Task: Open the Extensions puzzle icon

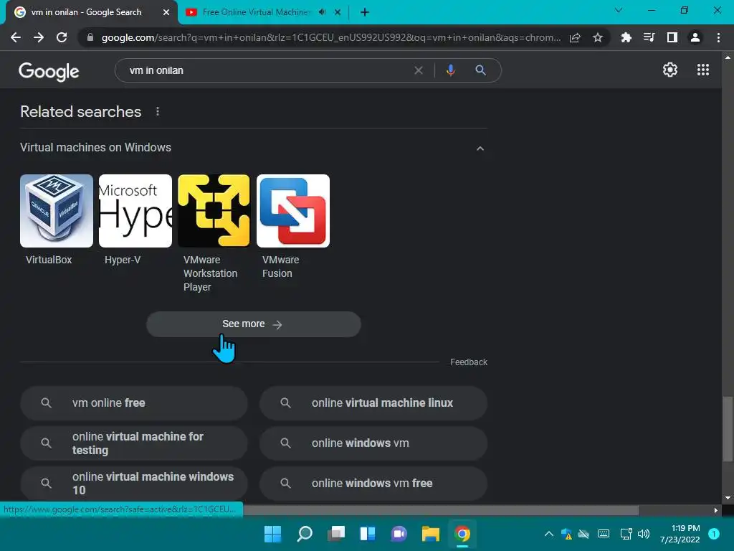Action: pyautogui.click(x=626, y=37)
